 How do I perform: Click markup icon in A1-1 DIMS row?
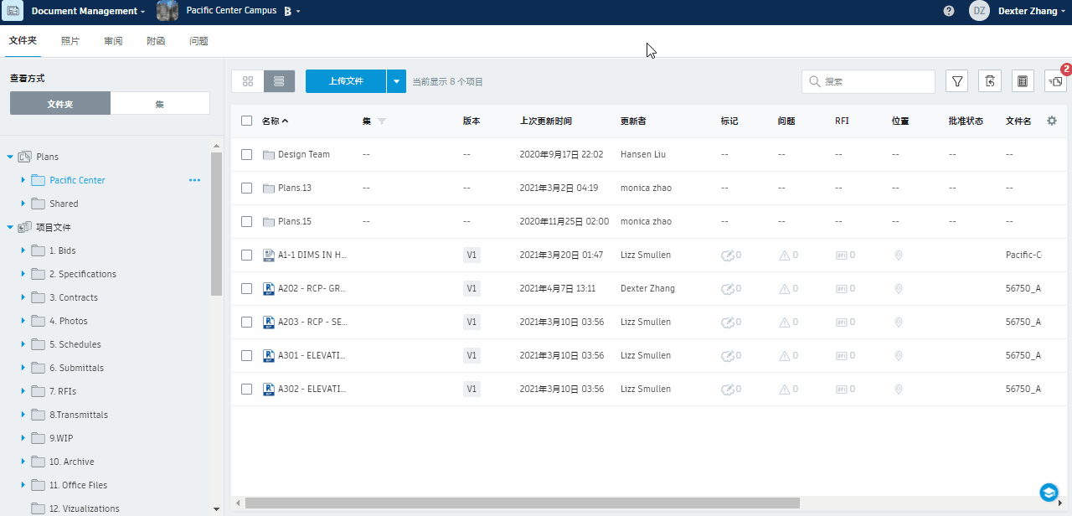tap(727, 255)
